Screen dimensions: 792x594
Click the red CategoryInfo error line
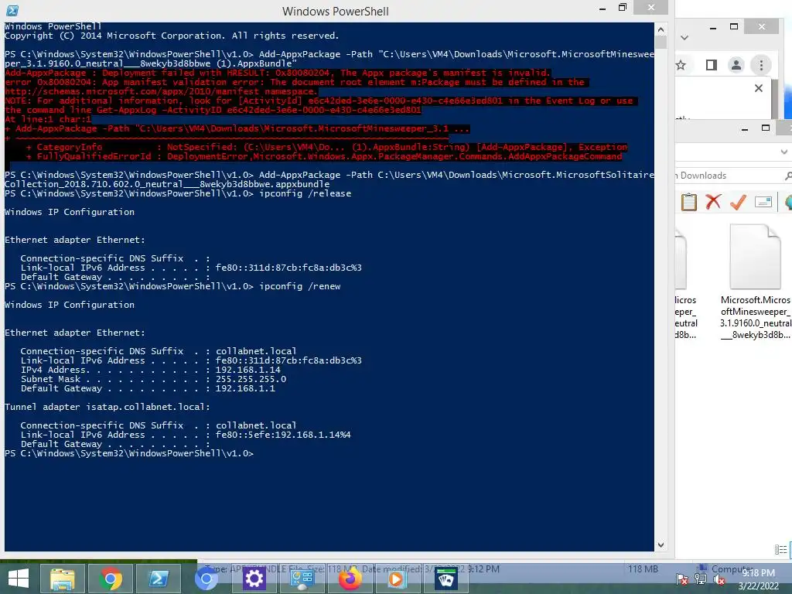click(326, 147)
